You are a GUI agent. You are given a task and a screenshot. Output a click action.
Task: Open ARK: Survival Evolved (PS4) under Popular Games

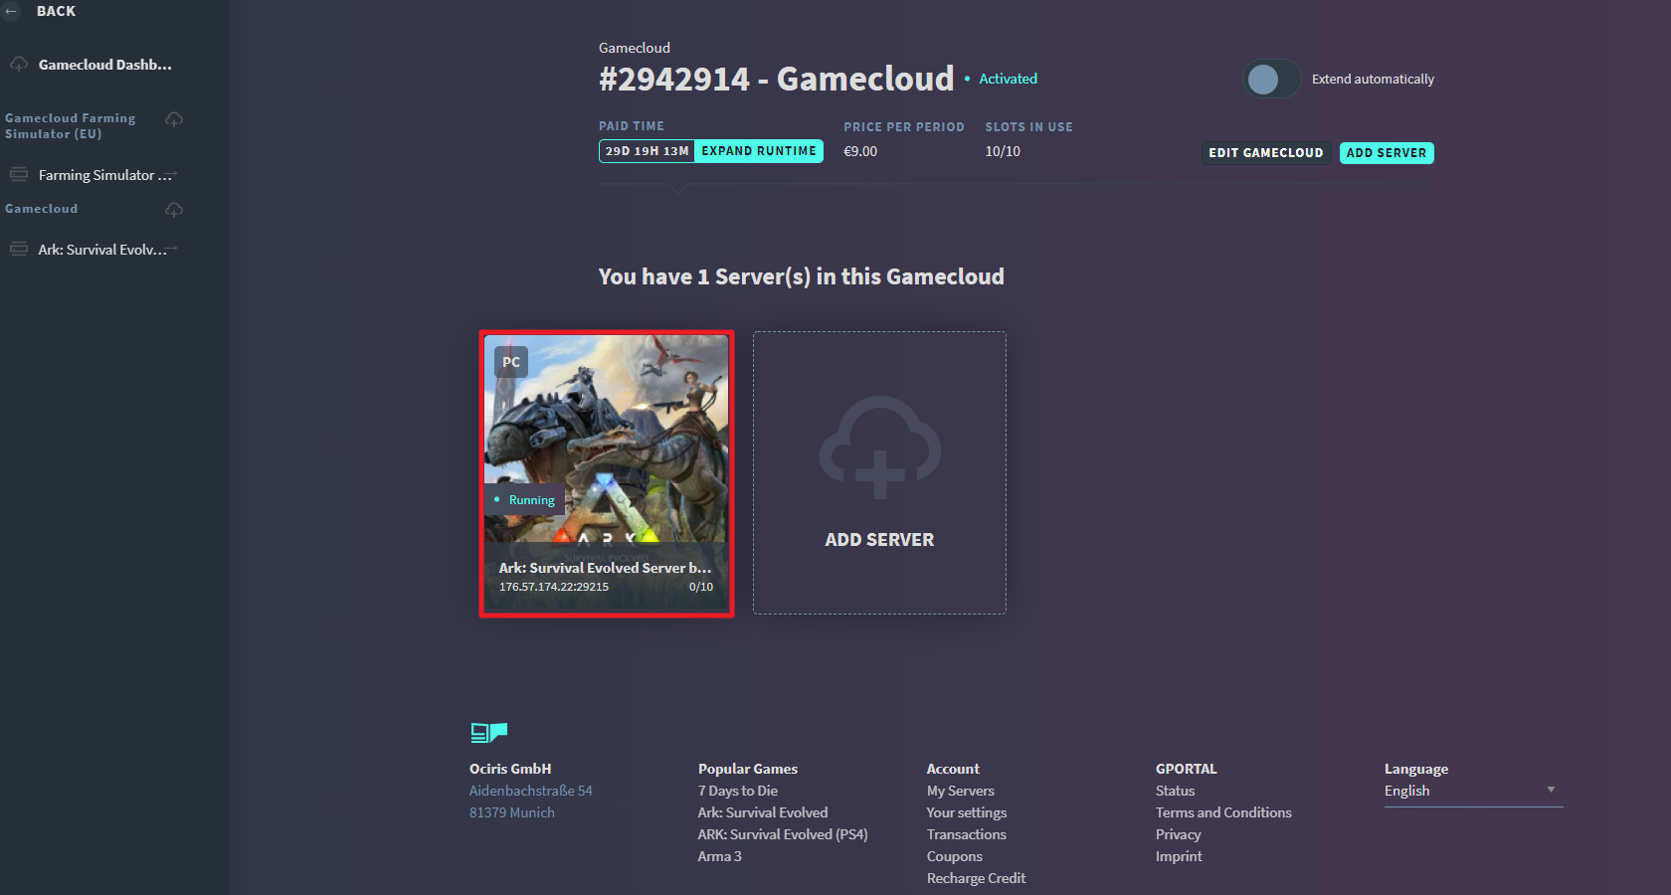(x=782, y=834)
